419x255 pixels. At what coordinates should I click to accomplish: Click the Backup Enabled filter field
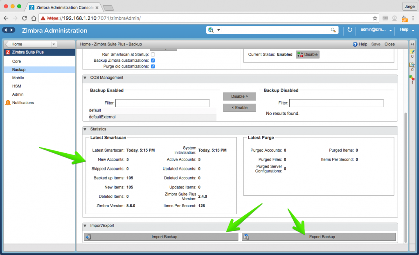pos(162,103)
